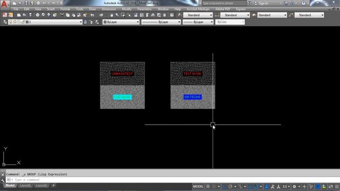Viewport: 340px width, 191px height.
Task: Switch to the Layout2 tab
Action: [41, 185]
